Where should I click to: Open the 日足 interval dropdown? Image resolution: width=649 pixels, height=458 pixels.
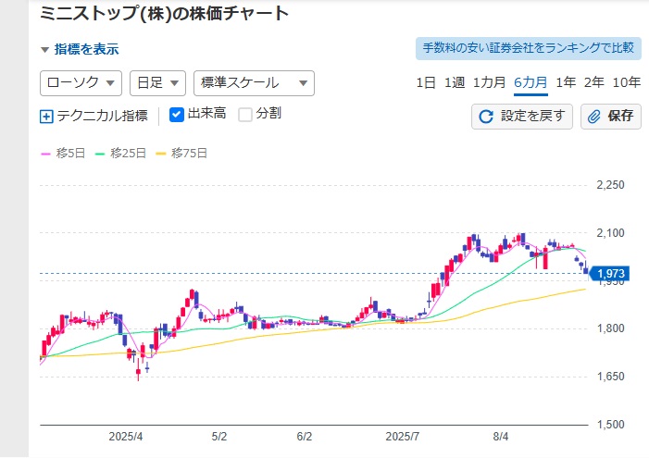coord(157,83)
